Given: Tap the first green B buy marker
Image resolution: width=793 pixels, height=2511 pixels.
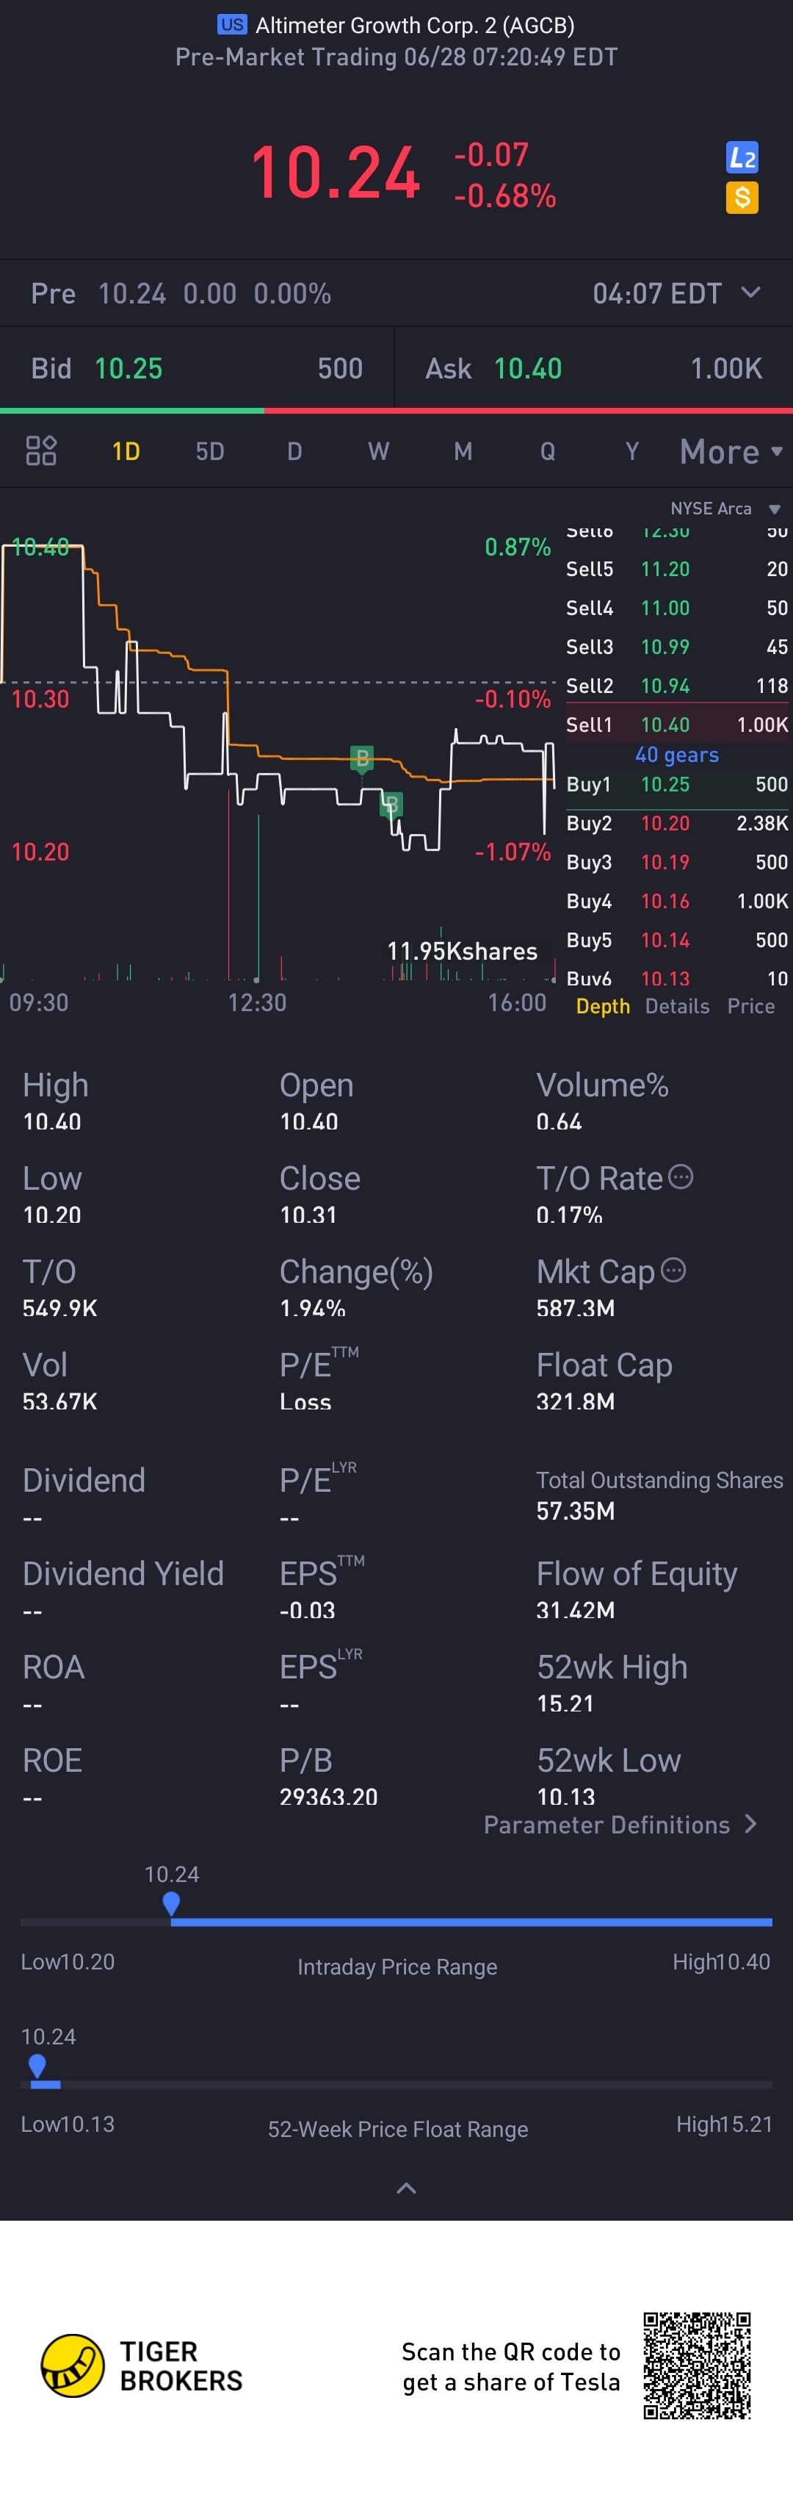Looking at the screenshot, I should (363, 758).
